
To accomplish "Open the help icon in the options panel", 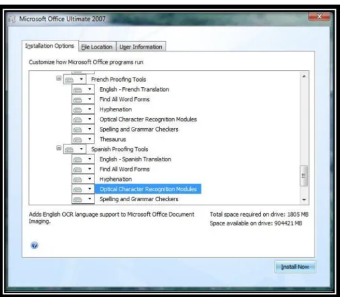I will [34, 245].
